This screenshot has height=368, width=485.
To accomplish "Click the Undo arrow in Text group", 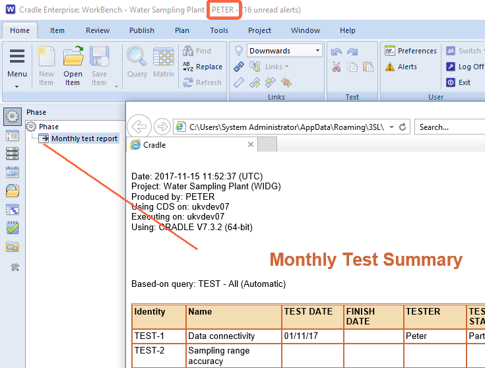I will 337,51.
